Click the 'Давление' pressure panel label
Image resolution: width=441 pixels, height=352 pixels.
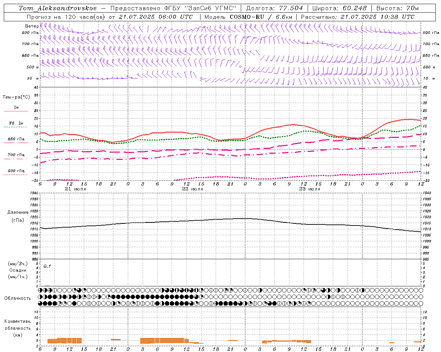(x=18, y=212)
